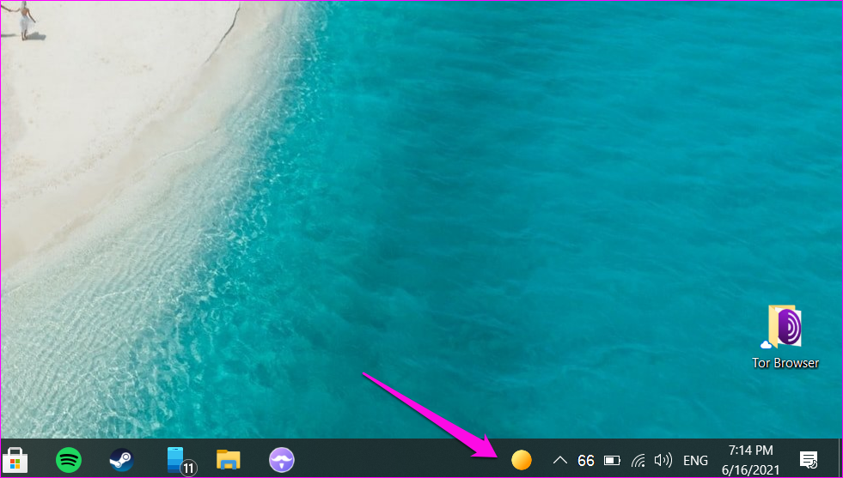Open the clock showing 7:14 PM
Viewport: 843px width, 478px height.
tap(750, 460)
